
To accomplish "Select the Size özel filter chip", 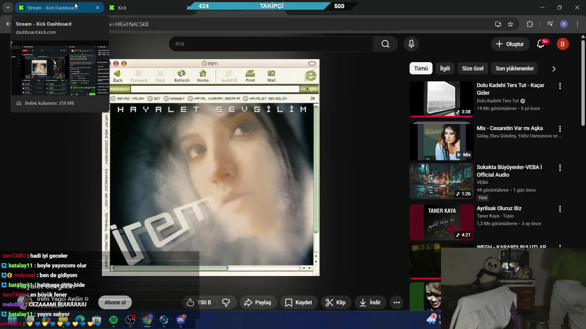I will (473, 69).
